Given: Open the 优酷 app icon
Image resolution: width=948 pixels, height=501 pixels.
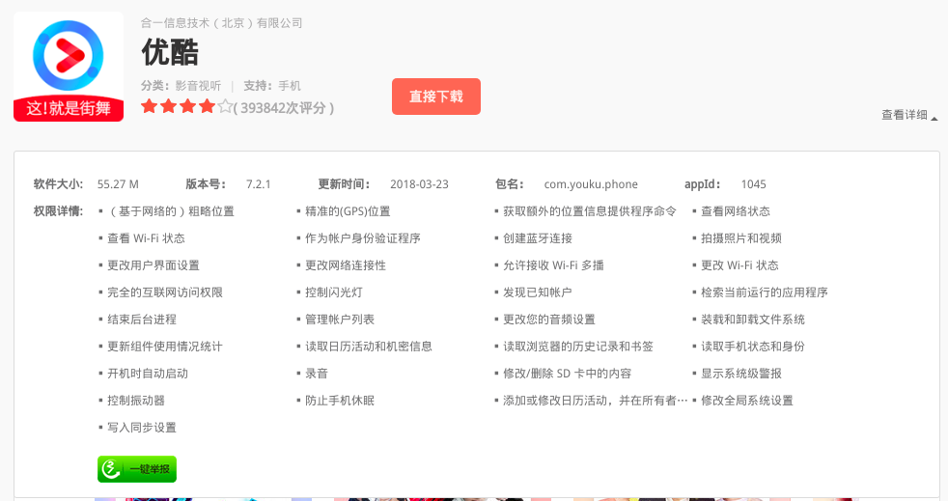Looking at the screenshot, I should pos(69,67).
